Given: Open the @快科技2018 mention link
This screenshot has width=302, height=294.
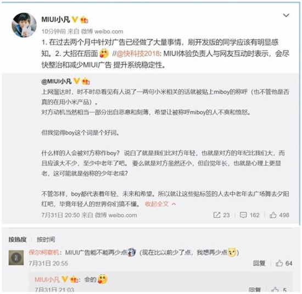Looking at the screenshot, I should [138, 54].
